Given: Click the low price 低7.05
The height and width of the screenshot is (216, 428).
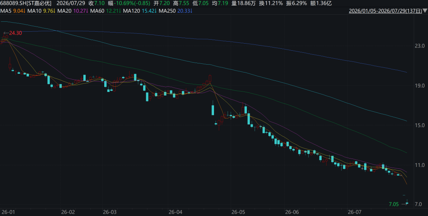Looking at the screenshot, I should [x=201, y=4].
